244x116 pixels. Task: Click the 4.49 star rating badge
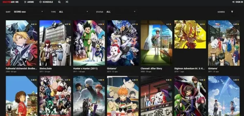pos(236,24)
